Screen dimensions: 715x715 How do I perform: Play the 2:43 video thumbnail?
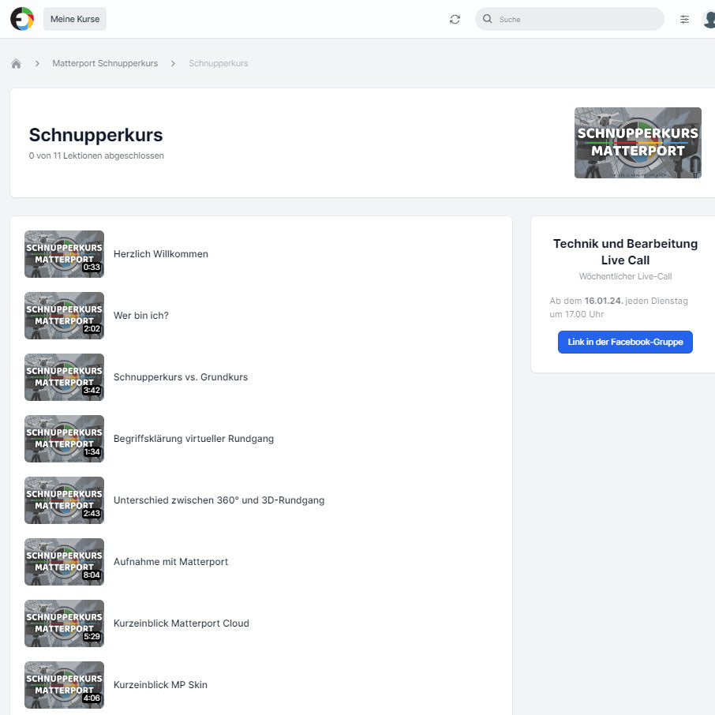64,500
